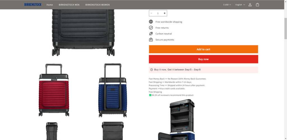Open the BIRKENSTOCK MEN menu

click(x=69, y=5)
